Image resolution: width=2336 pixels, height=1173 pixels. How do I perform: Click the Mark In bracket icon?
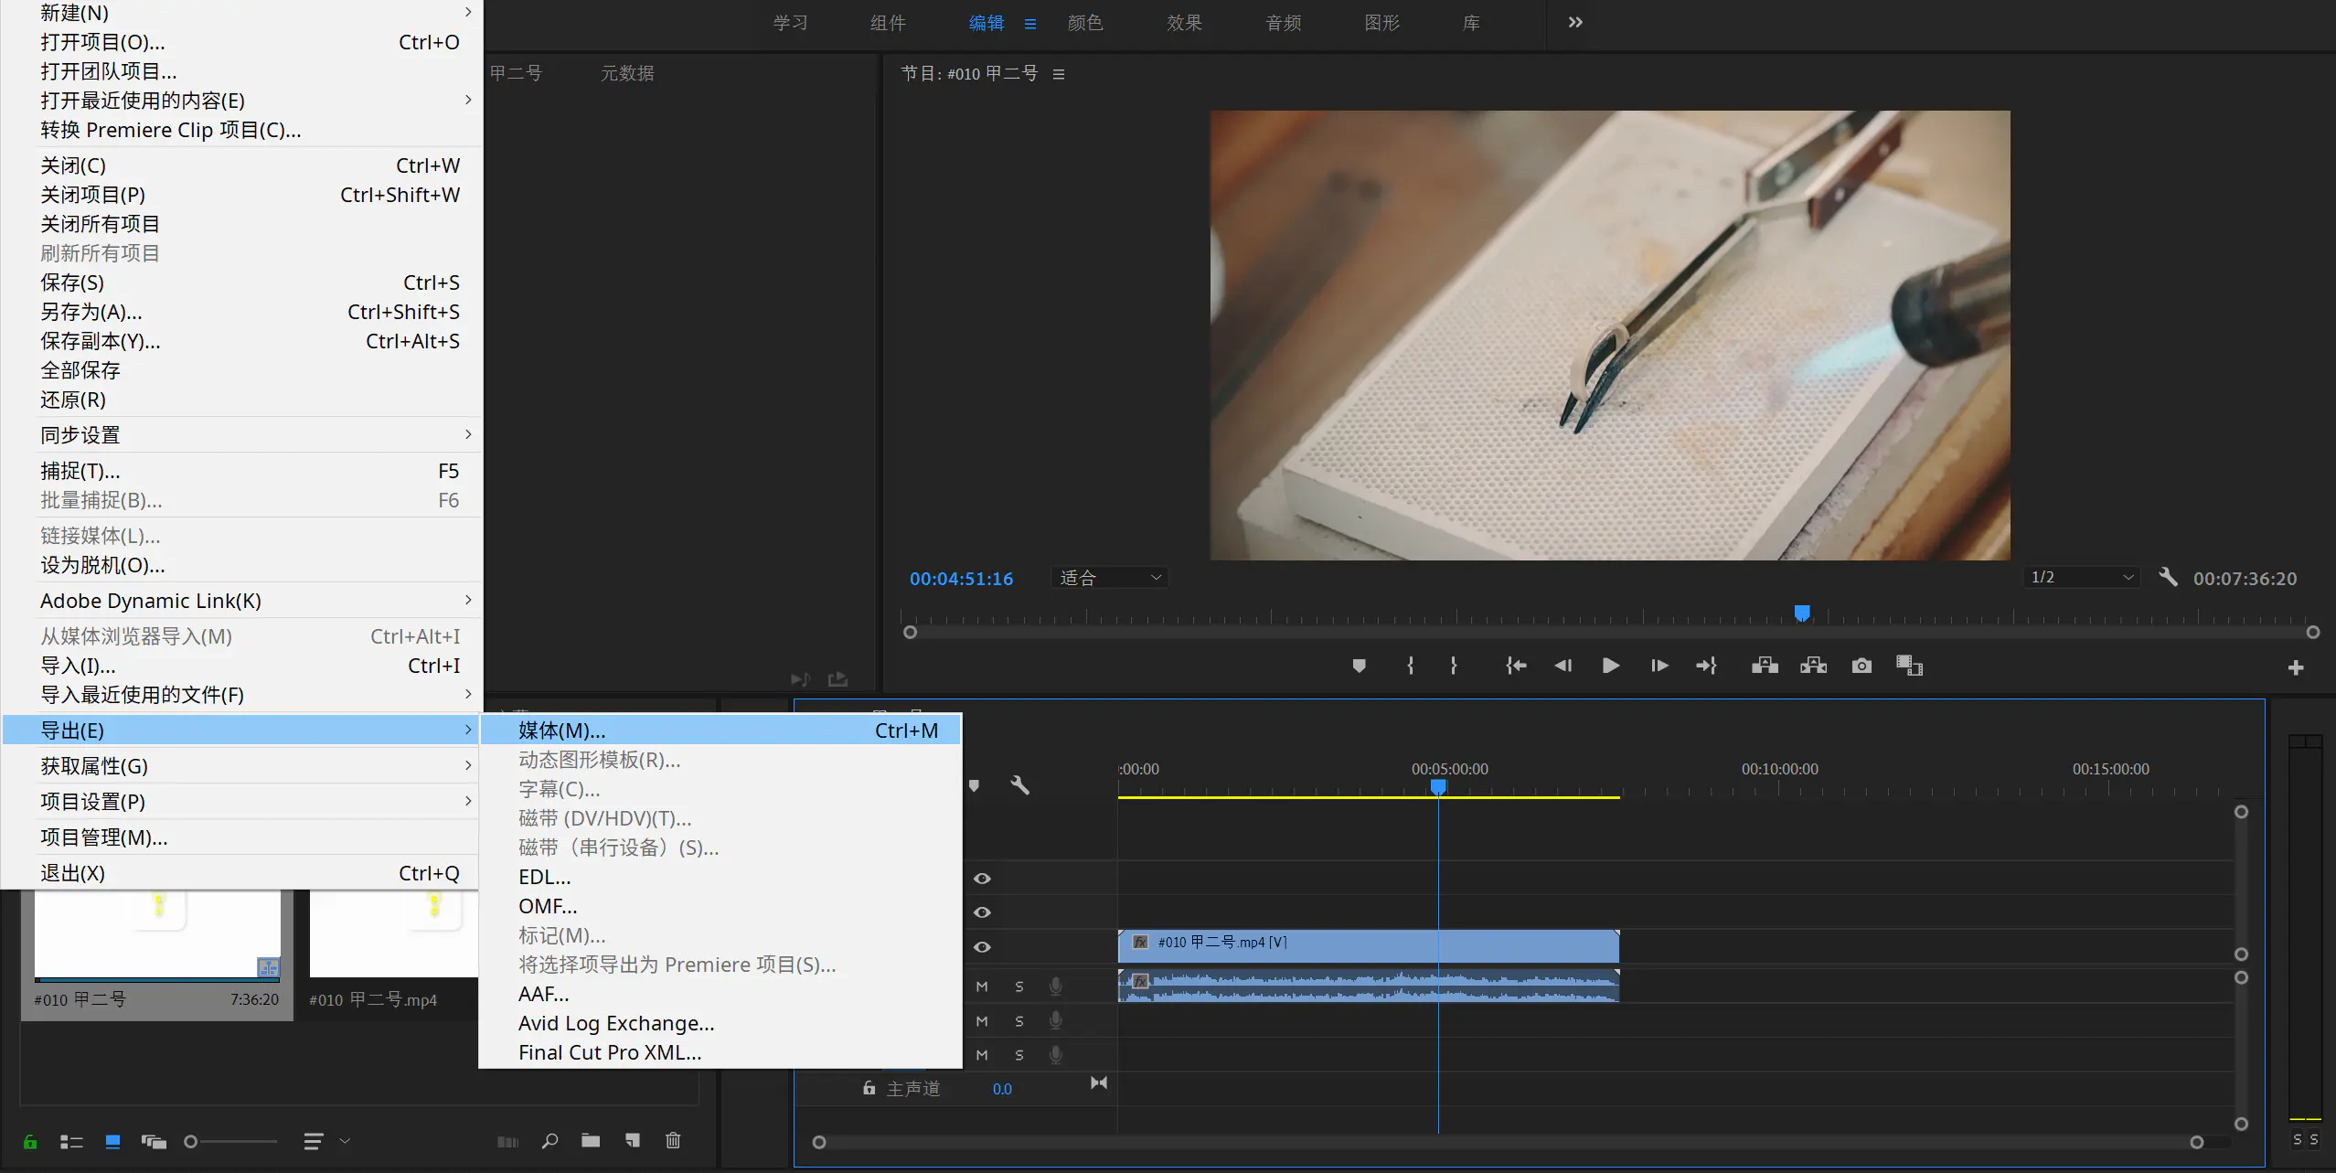pyautogui.click(x=1410, y=666)
